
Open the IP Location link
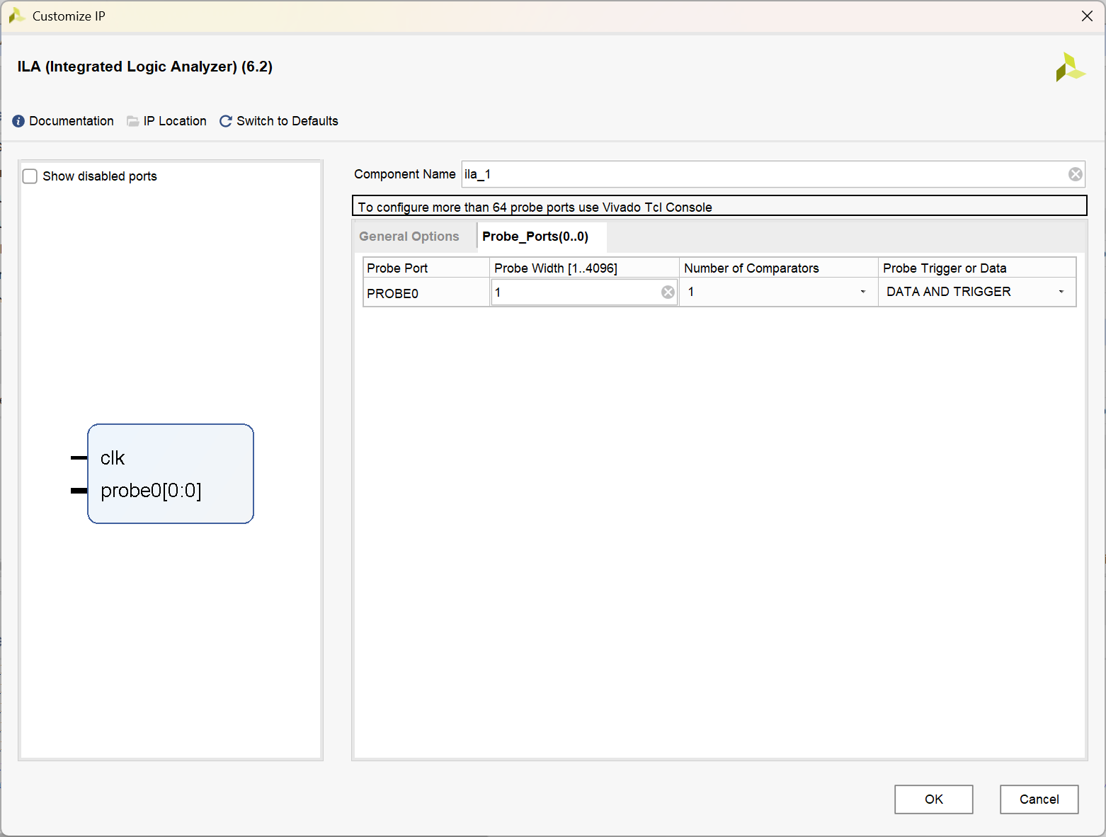coord(175,121)
